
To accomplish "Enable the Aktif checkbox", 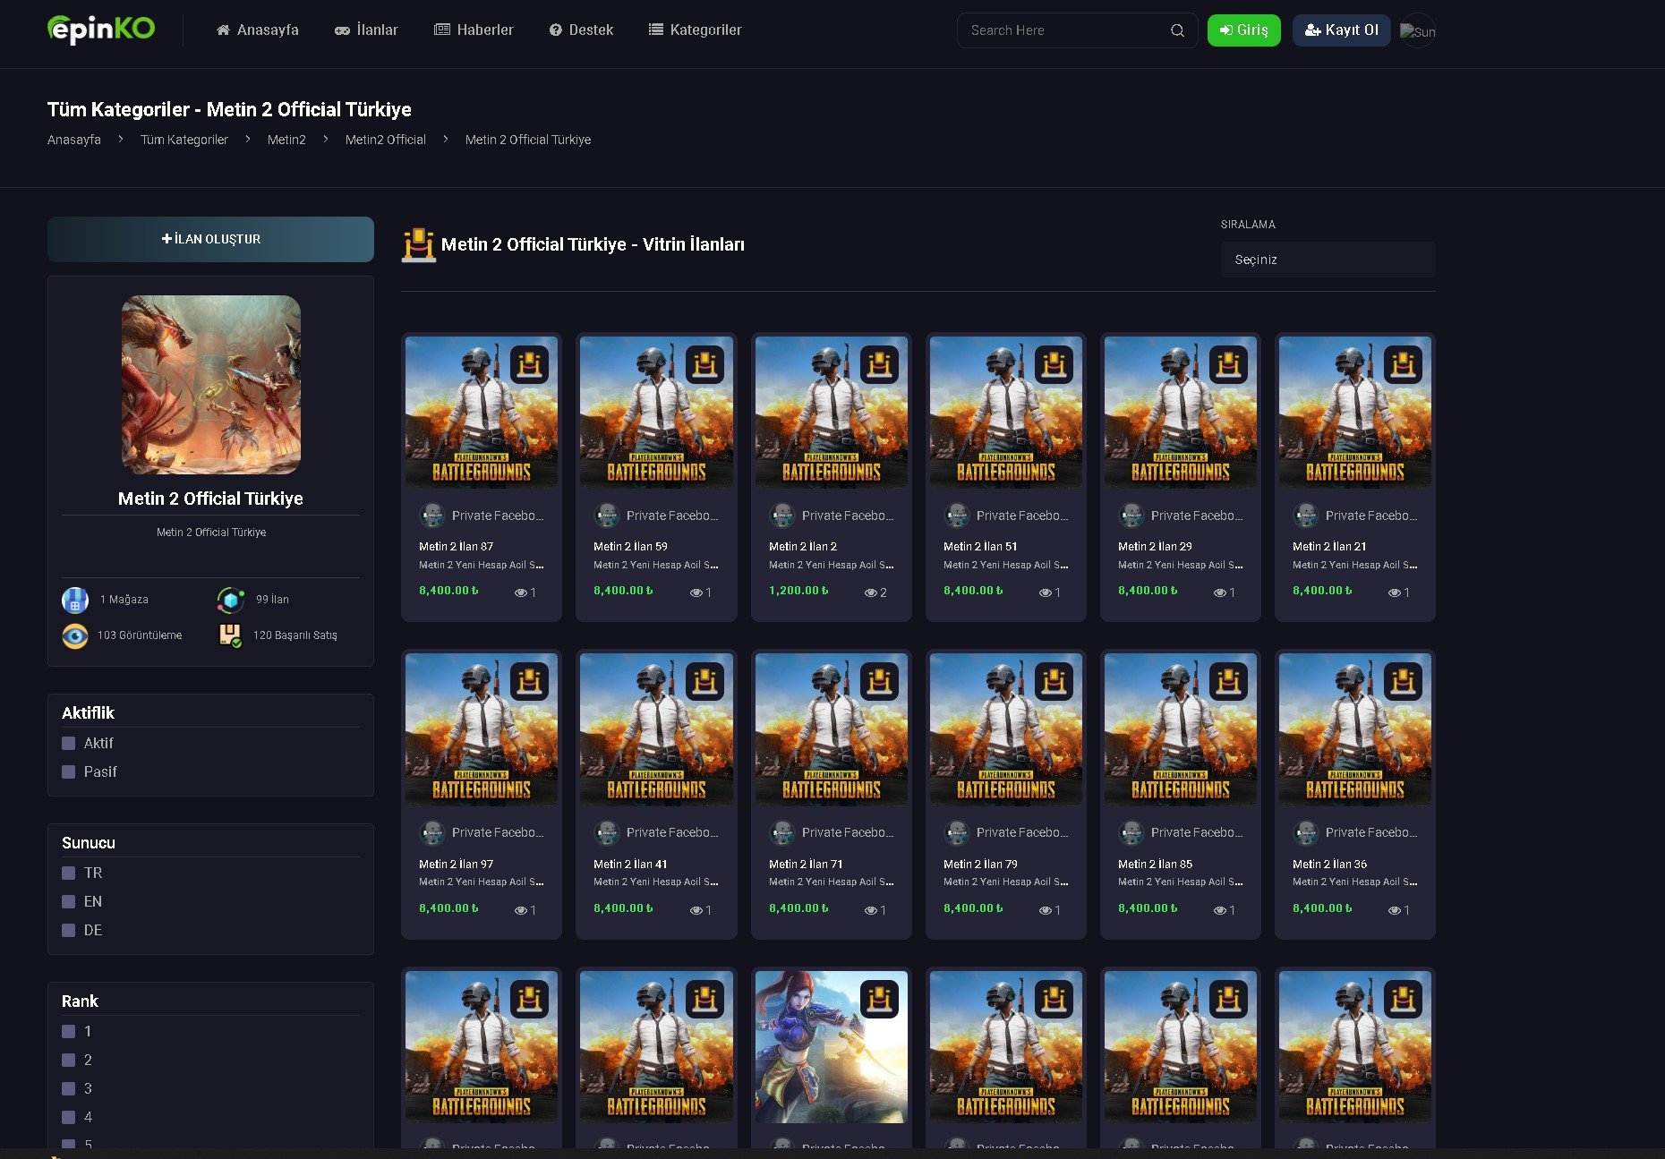I will [x=68, y=743].
